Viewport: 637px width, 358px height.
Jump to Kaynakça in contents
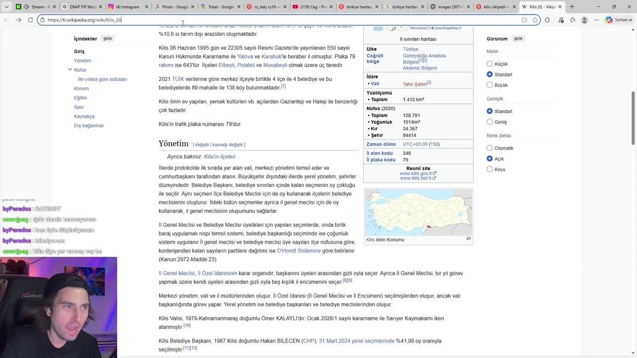84,116
